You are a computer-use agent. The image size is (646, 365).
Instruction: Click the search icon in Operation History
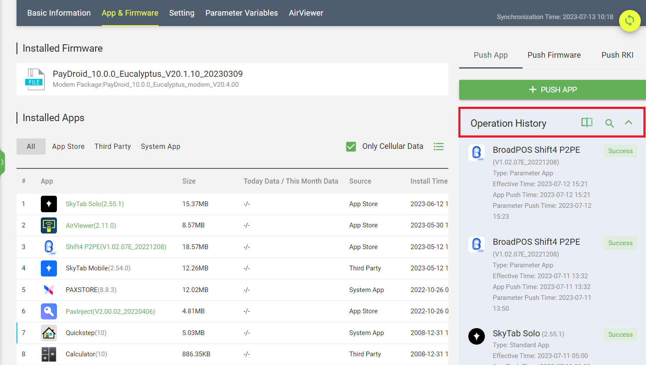click(610, 123)
